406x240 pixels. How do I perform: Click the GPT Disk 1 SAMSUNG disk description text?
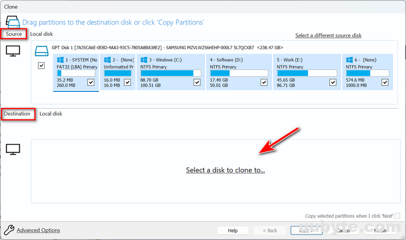tap(153, 48)
